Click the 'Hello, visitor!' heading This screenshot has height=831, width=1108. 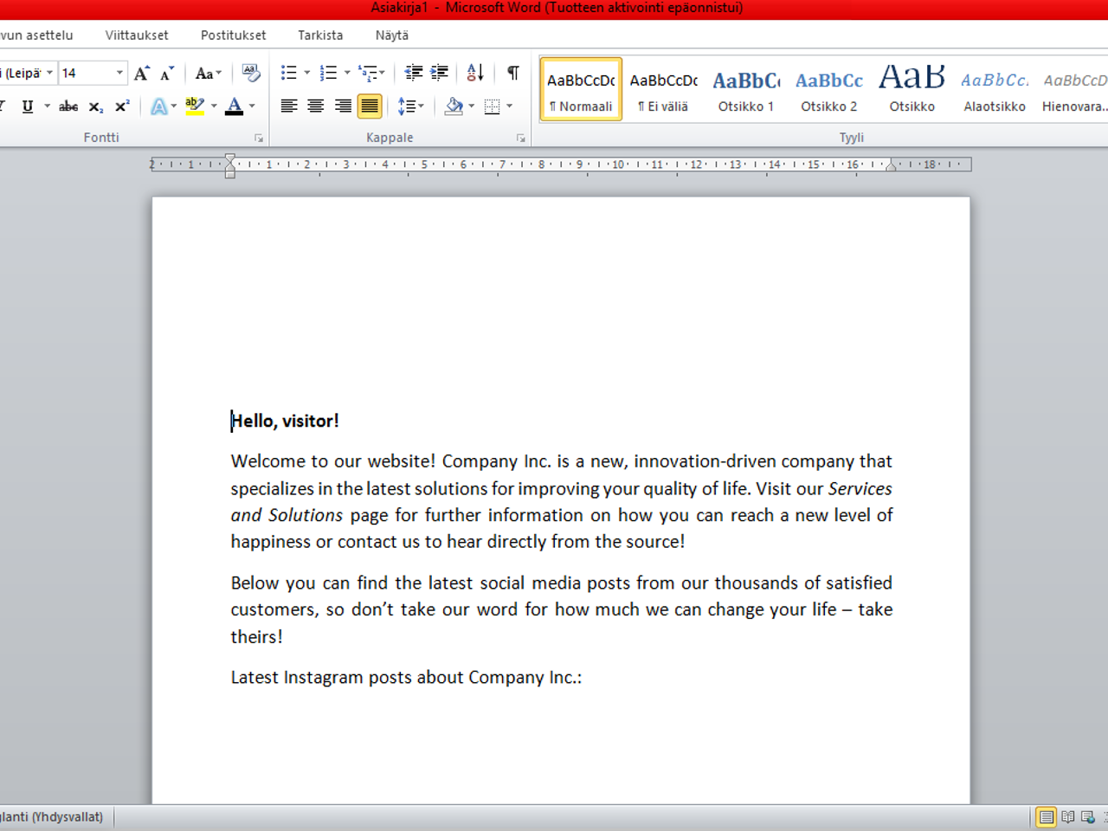[x=285, y=421]
